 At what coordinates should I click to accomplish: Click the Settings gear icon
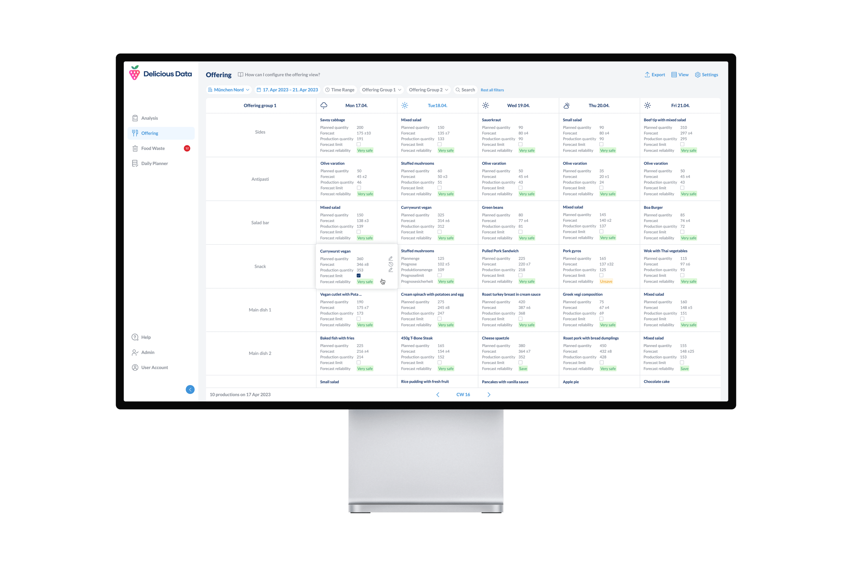point(698,74)
